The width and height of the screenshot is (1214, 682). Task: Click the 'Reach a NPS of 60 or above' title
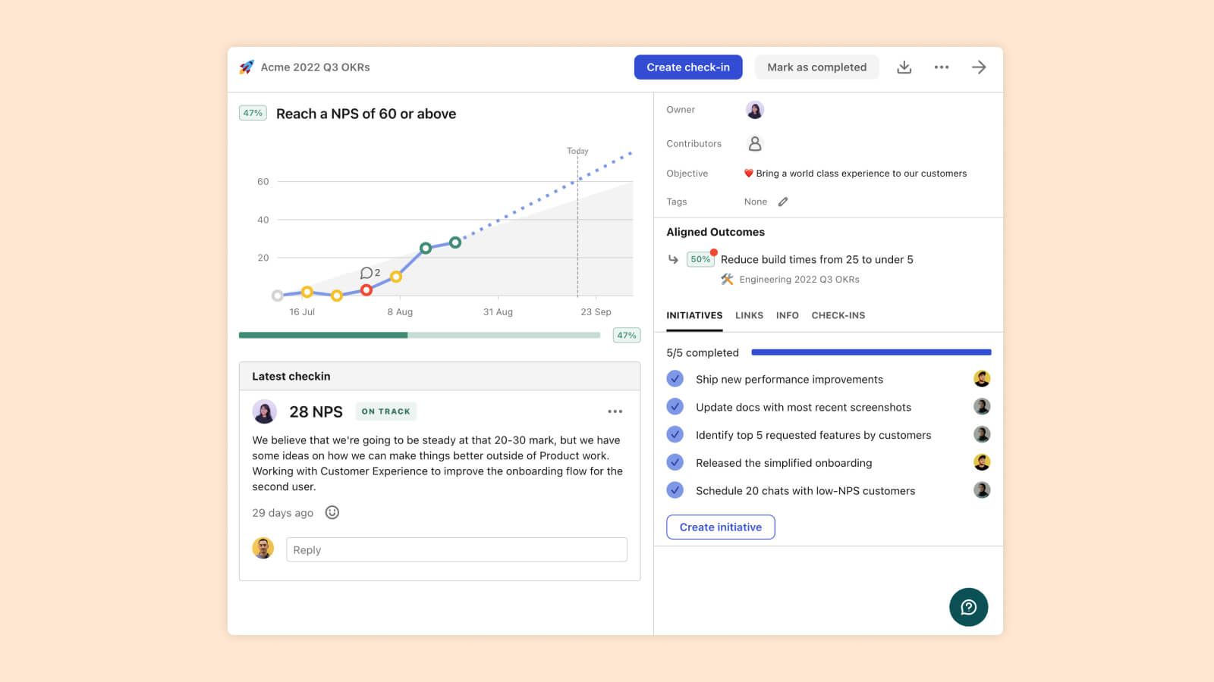[x=366, y=114]
